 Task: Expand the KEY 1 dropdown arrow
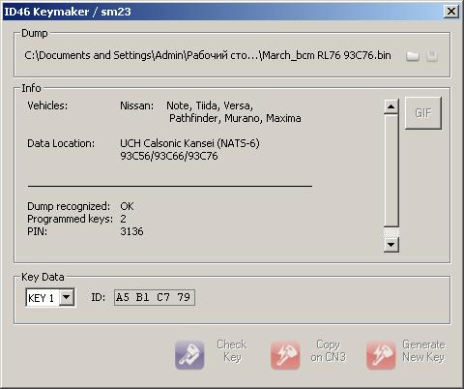(67, 297)
